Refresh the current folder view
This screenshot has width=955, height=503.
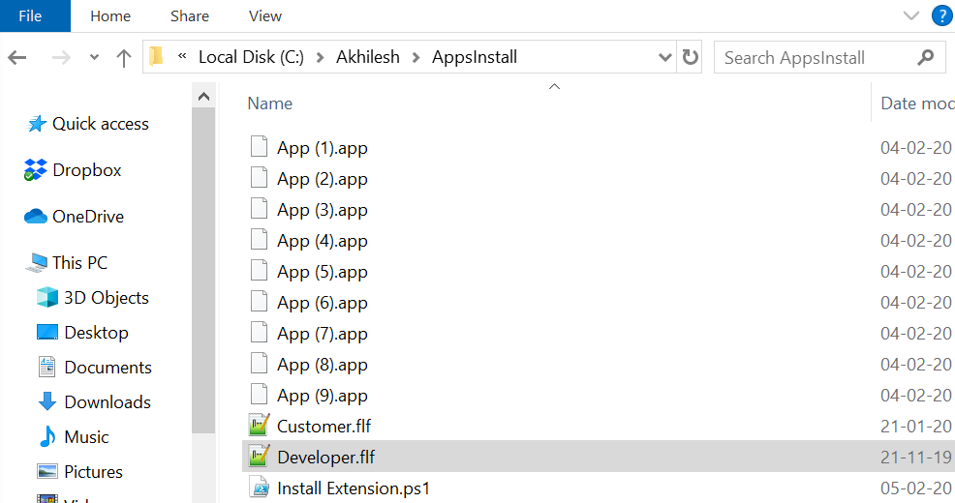[x=690, y=57]
